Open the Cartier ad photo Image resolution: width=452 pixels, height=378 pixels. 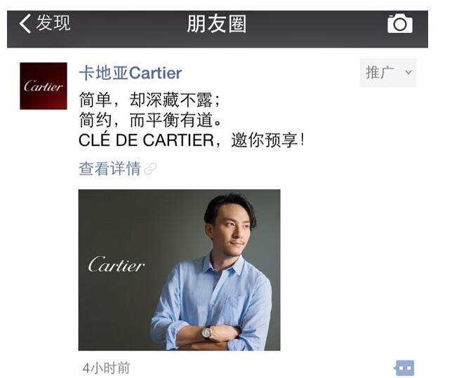pos(179,270)
